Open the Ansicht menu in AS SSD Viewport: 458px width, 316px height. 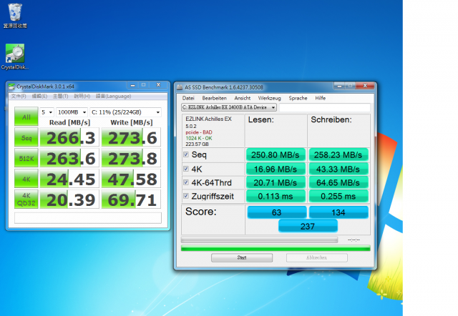[242, 98]
